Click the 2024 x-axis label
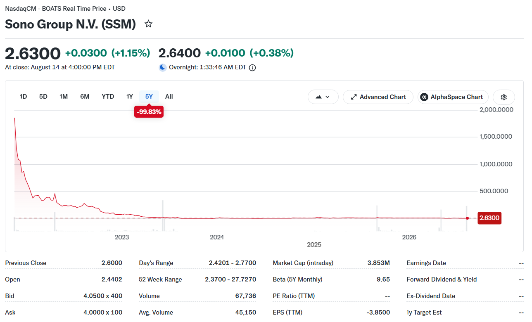 click(x=217, y=237)
